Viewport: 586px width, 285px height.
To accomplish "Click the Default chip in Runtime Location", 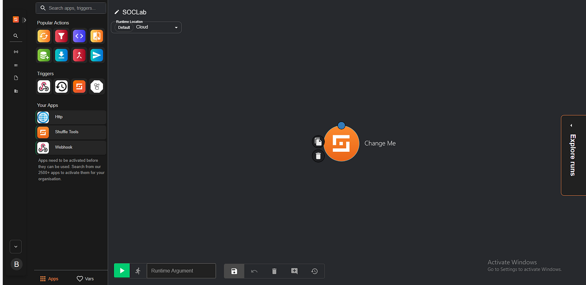I will coord(124,28).
